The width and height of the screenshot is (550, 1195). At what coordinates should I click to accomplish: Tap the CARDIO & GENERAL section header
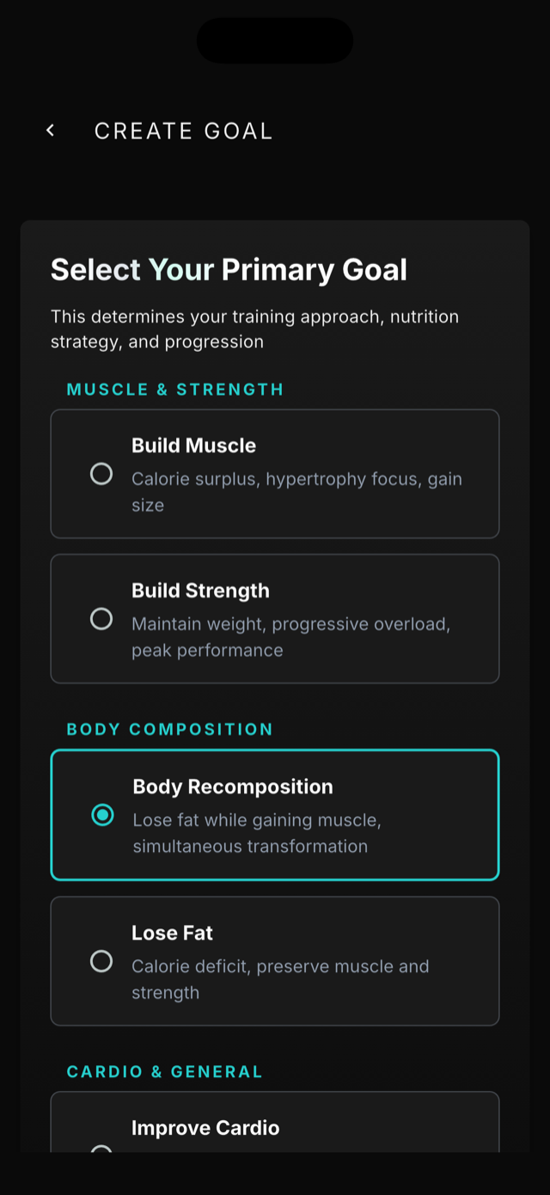164,1071
